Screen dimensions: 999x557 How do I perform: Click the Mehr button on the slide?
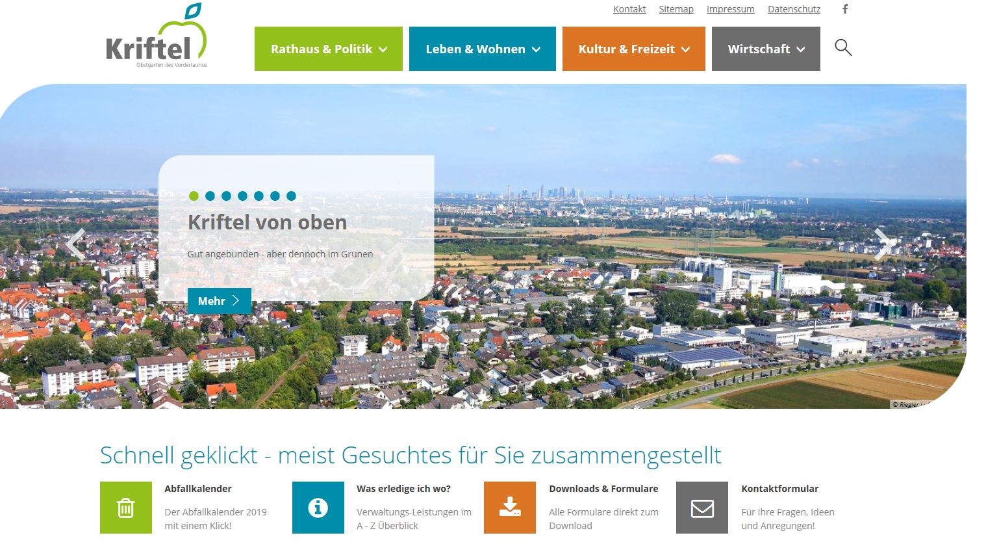(x=219, y=300)
